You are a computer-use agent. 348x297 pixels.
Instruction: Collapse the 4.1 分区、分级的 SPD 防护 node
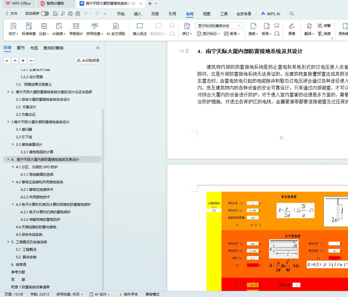[13, 167]
